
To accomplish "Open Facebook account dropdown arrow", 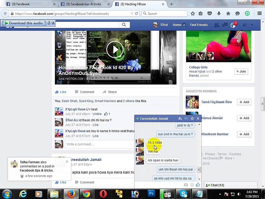I will [x=252, y=25].
